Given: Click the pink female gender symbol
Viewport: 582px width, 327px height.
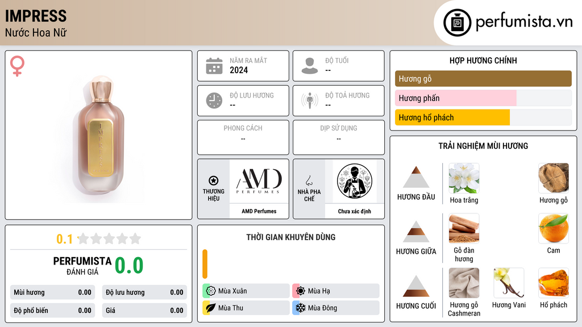Looking at the screenshot, I should [x=17, y=66].
